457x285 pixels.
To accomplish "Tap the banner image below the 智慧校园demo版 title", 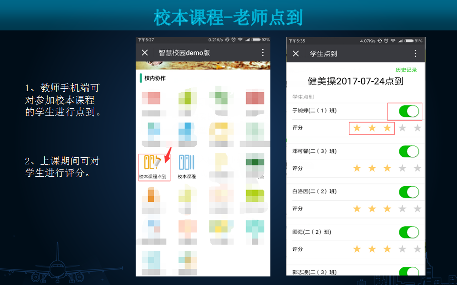I will [203, 66].
